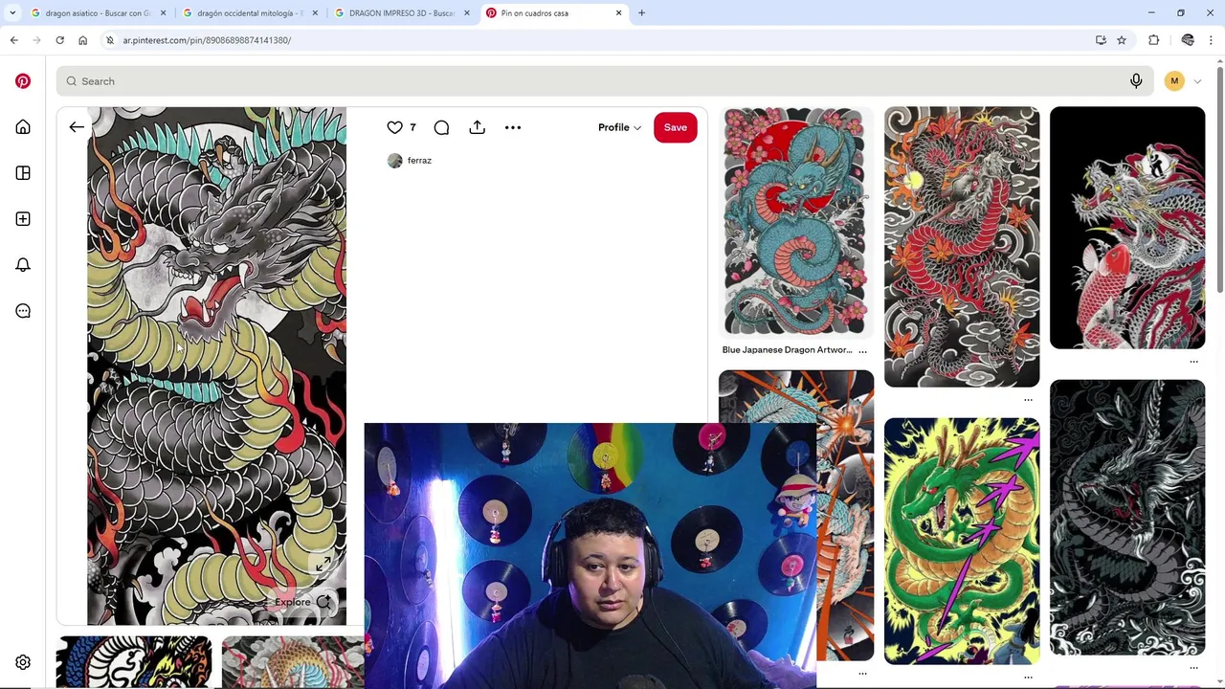Screen dimensions: 1225x689
Task: Open the tab search dropdown arrow
Action: pyautogui.click(x=12, y=13)
